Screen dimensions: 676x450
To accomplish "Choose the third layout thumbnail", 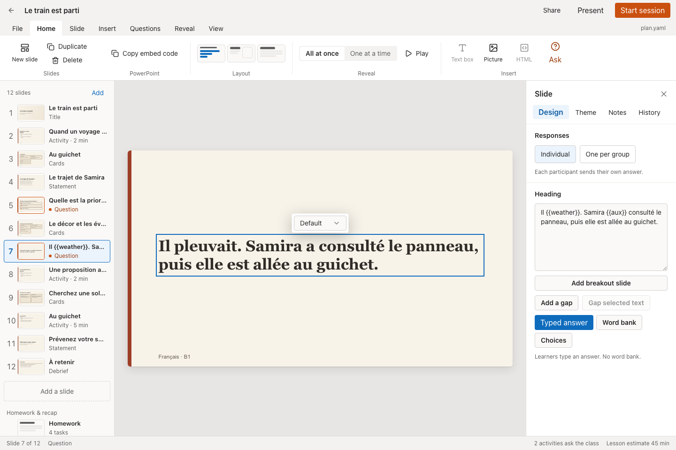I will pos(271,53).
